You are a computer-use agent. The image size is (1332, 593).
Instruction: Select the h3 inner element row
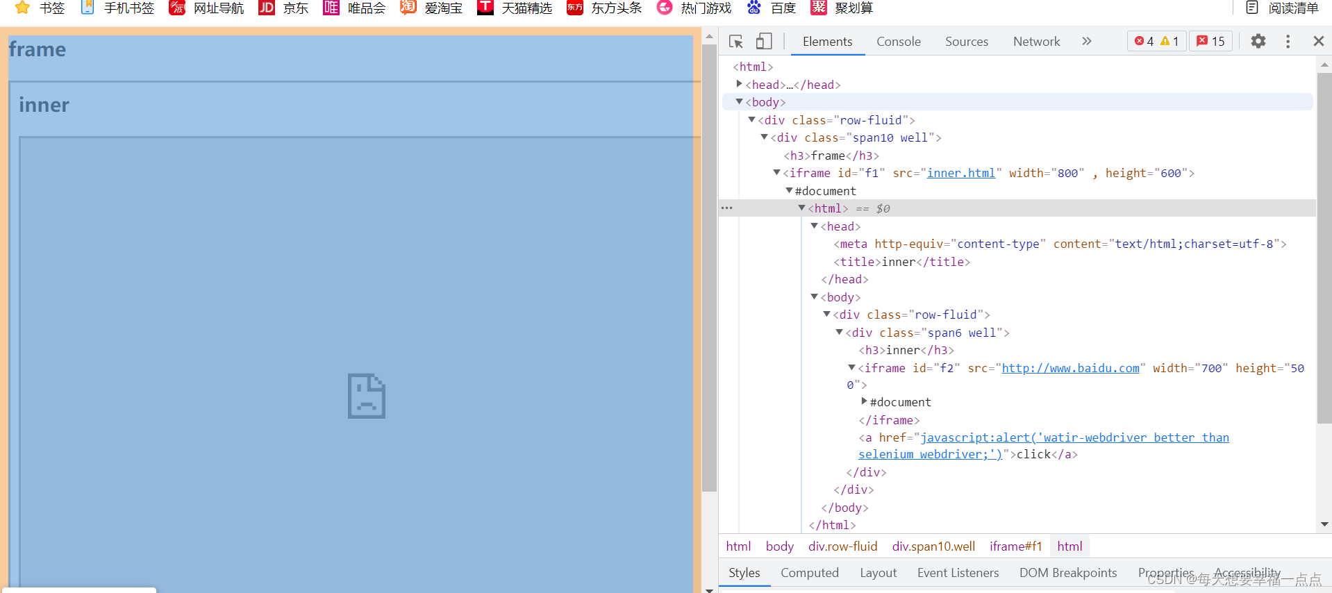tap(906, 350)
